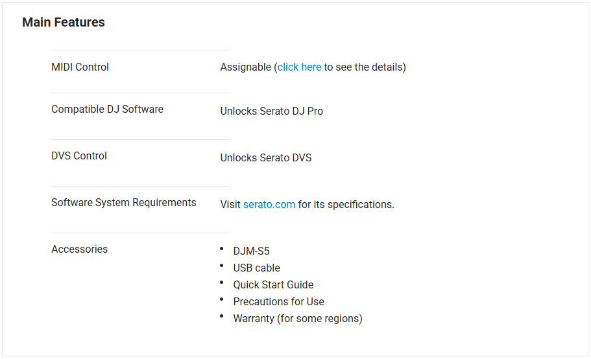Screen dimensions: 591x359
Task: Open the serato.com link
Action: tap(269, 205)
